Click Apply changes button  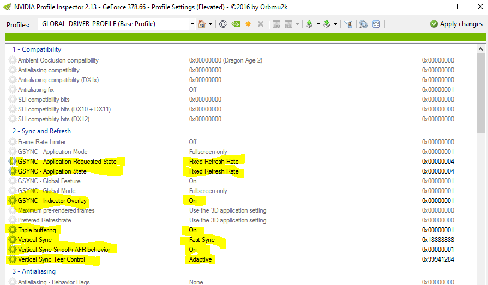(456, 24)
